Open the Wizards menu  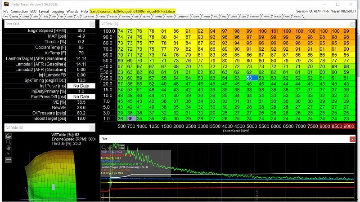click(x=72, y=10)
